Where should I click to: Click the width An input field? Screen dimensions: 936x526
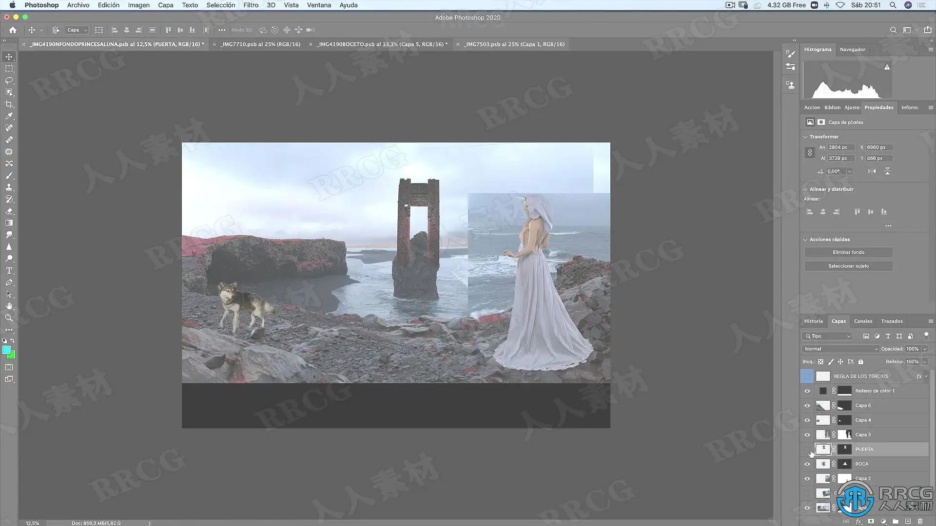(x=841, y=147)
